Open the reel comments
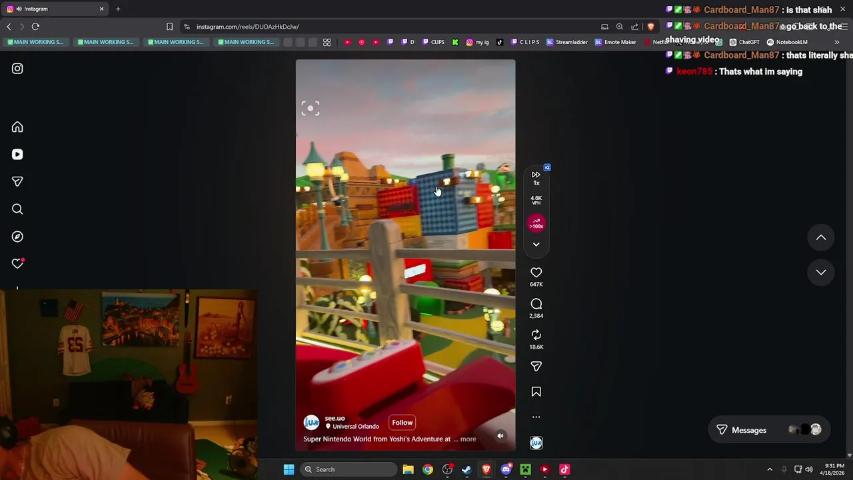 [x=536, y=304]
